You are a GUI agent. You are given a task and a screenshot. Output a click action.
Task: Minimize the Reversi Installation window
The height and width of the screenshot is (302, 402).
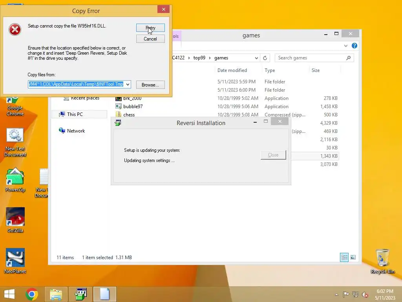(x=255, y=122)
